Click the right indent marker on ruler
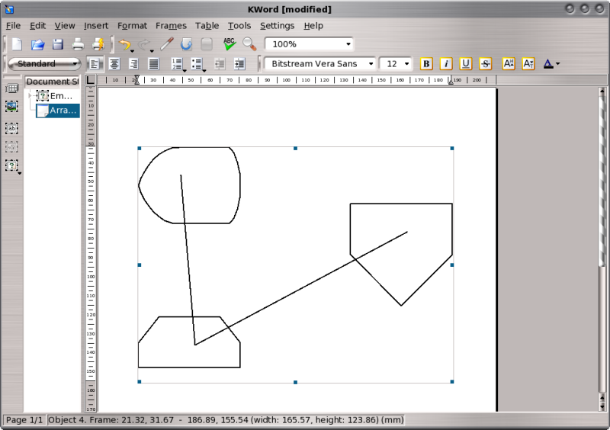This screenshot has width=610, height=430. [x=451, y=81]
